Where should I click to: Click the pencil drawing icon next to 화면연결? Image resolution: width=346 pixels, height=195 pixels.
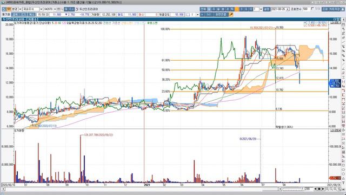pyautogui.click(x=231, y=15)
